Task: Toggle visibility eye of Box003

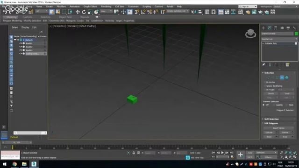Action: click(21, 50)
